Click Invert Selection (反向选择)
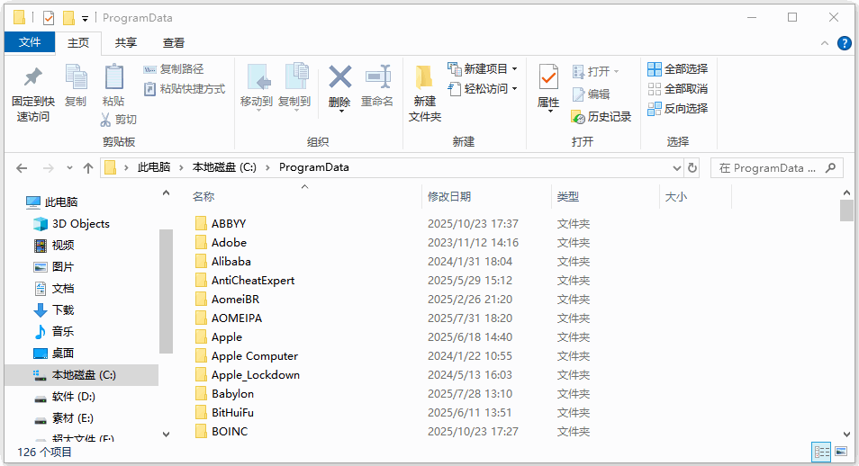Screen dimensions: 859x466 click(x=678, y=109)
